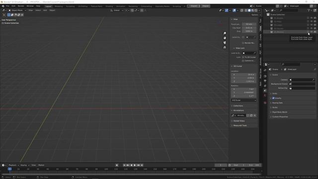The width and height of the screenshot is (318, 179).
Task: Open the Tool properties tab icon
Action: coord(265,70)
